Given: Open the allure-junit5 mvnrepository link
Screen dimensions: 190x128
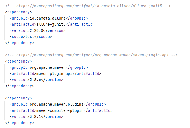Looking at the screenshot, I should 89,6.
